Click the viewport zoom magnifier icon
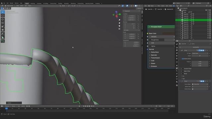The image size is (212, 119). click(x=119, y=20)
